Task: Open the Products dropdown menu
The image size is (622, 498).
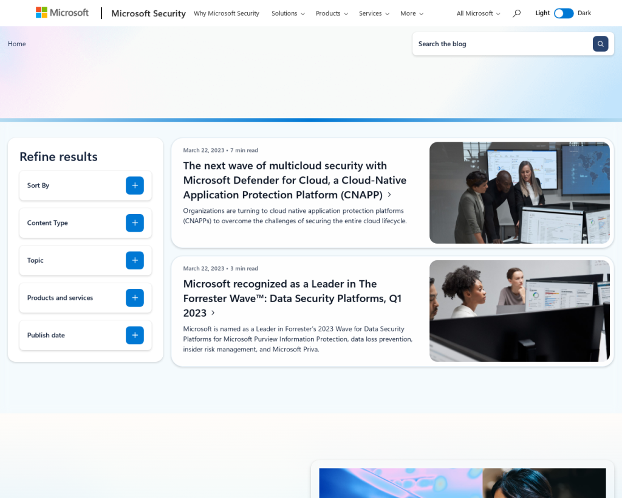Action: coord(332,13)
